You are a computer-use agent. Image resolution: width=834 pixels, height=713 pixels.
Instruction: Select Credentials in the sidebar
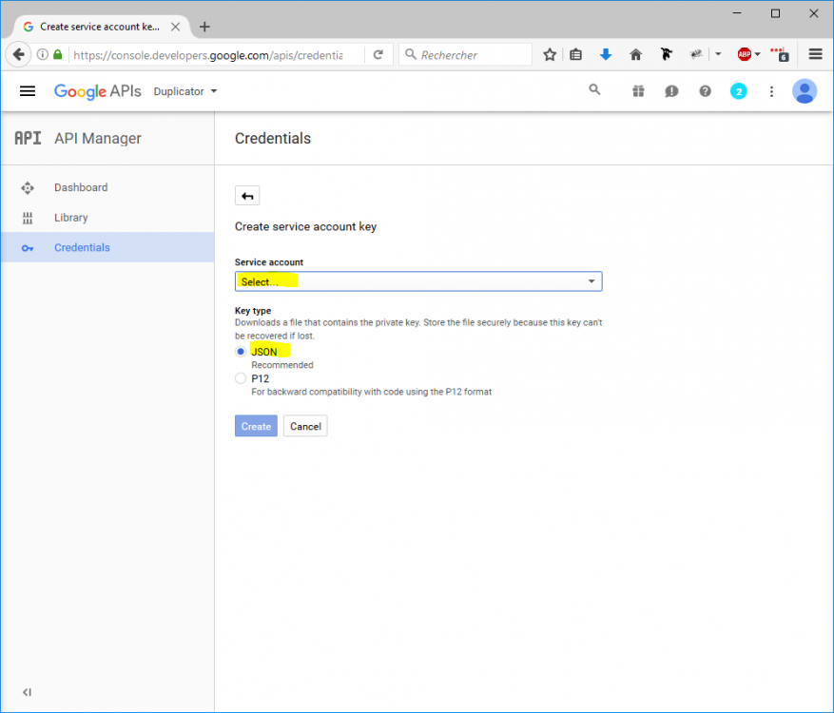(82, 247)
